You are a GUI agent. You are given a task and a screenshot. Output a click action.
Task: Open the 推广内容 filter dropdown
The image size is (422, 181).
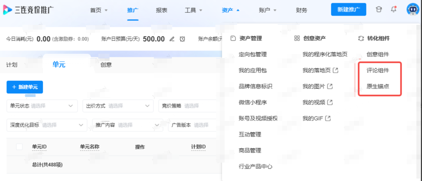[x=127, y=125]
